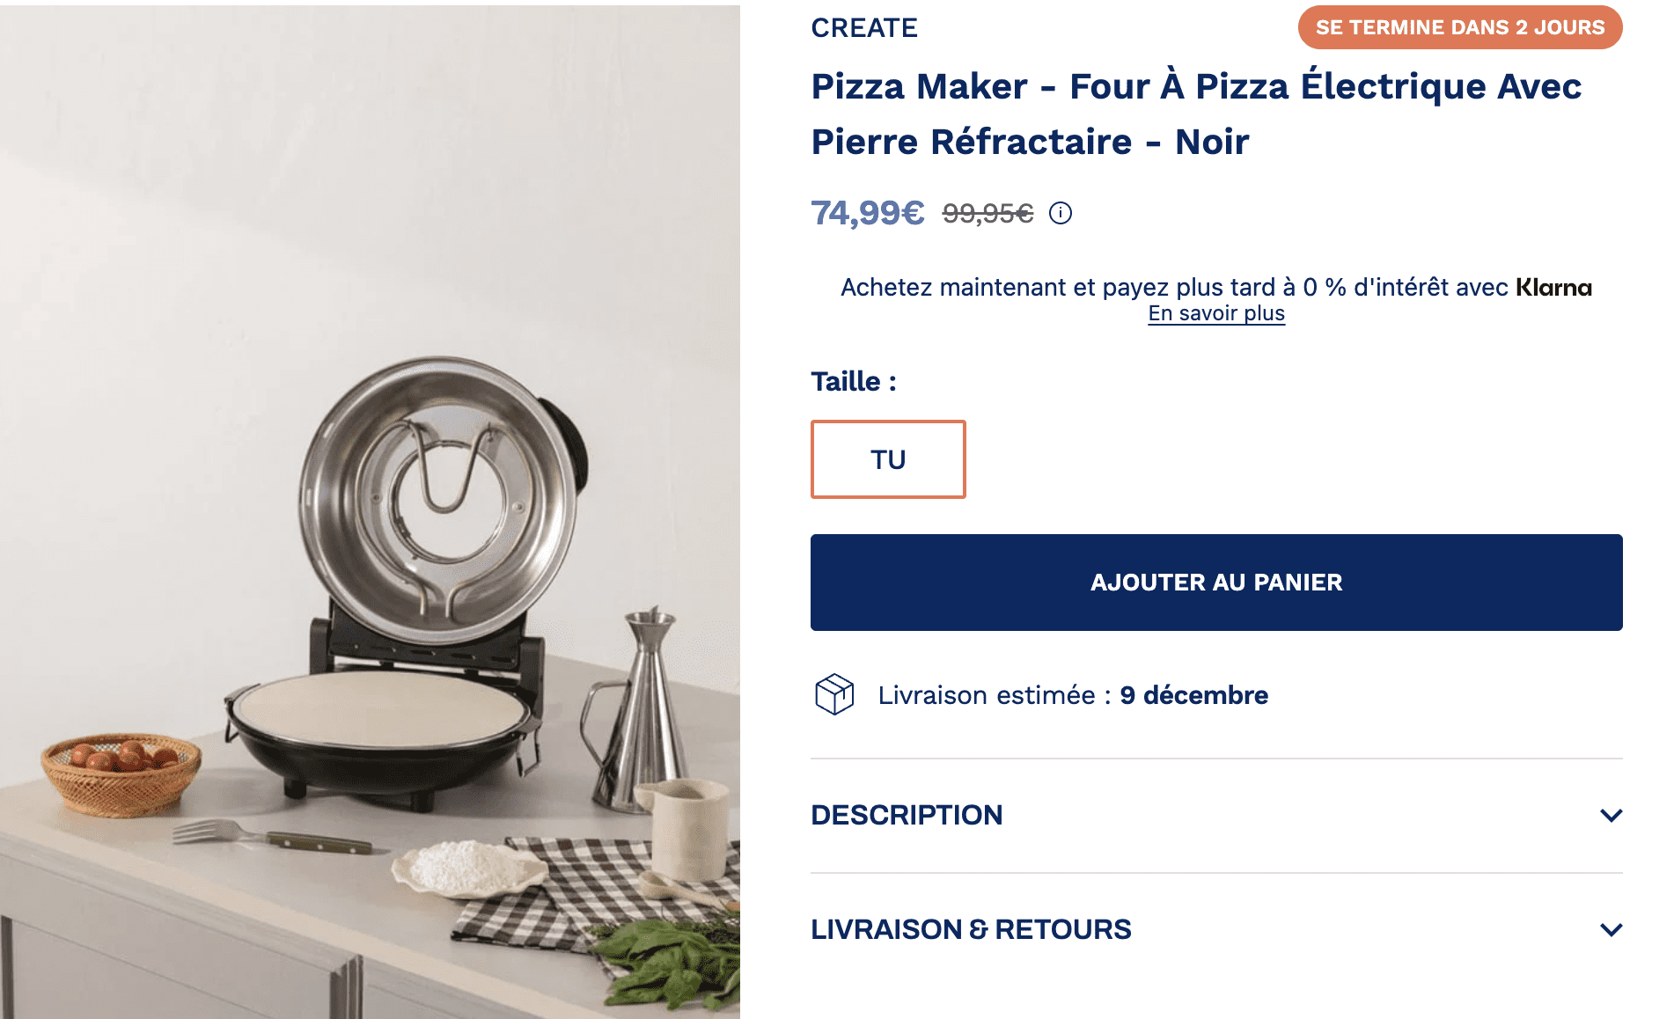The image size is (1674, 1019).
Task: Click the parcel icon near the delivery date
Action: click(834, 694)
